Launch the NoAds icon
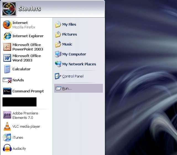This screenshot has height=155, width=177. pyautogui.click(x=7, y=80)
